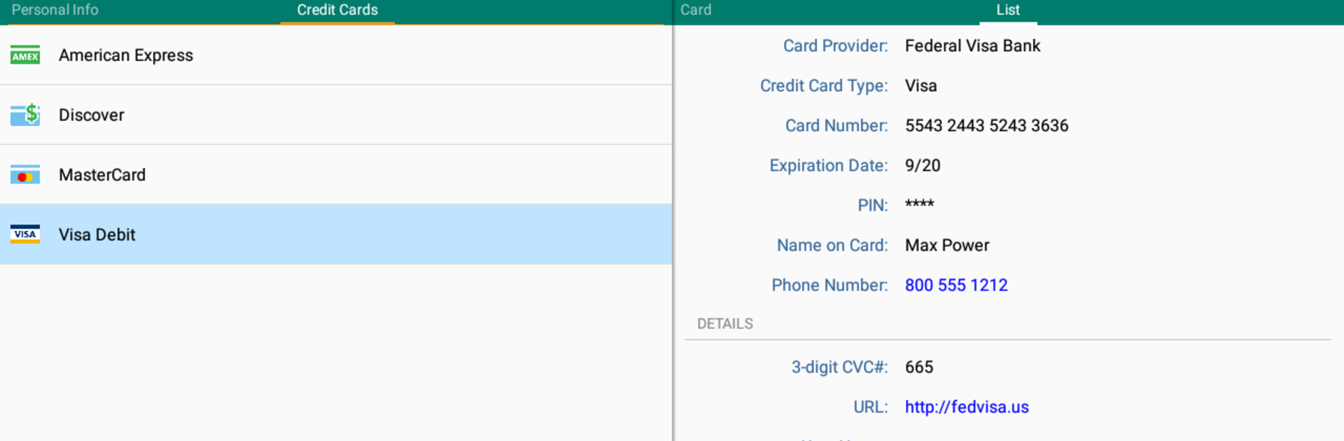This screenshot has width=1344, height=441.
Task: Click the Name on Card label
Action: point(832,245)
